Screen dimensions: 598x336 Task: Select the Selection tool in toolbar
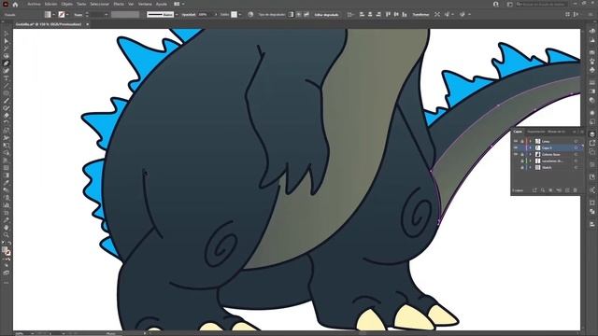click(7, 34)
